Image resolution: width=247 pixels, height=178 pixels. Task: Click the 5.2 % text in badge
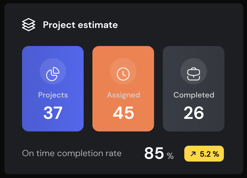(x=209, y=154)
